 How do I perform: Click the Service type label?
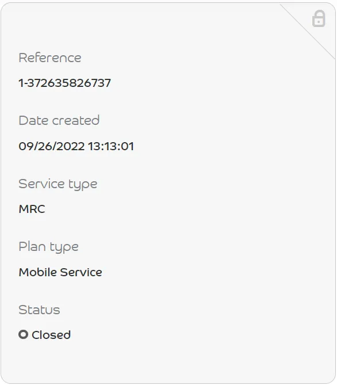click(58, 184)
